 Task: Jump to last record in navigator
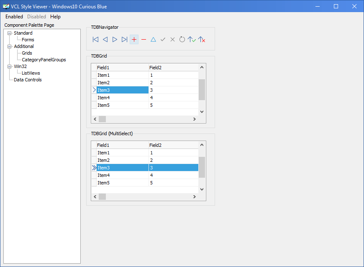(x=124, y=40)
